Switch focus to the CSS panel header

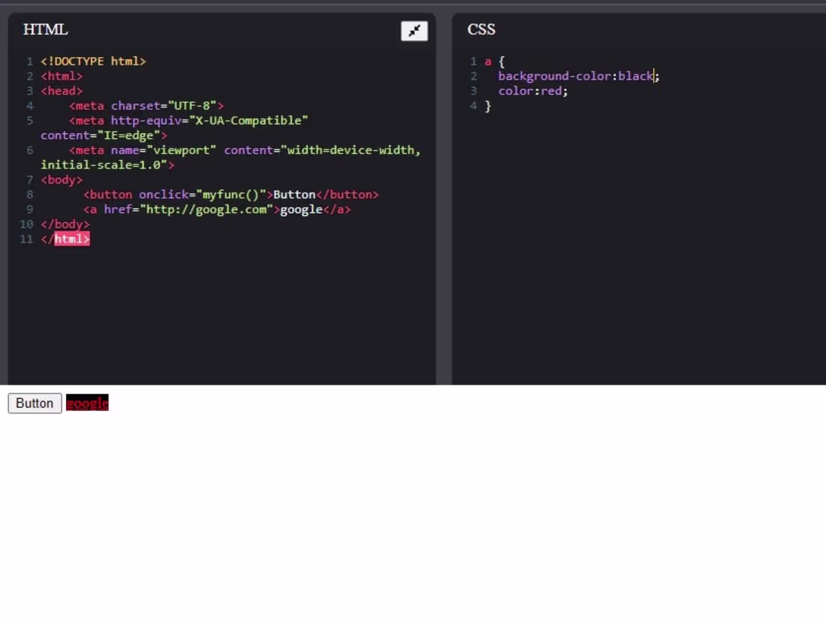coord(481,29)
